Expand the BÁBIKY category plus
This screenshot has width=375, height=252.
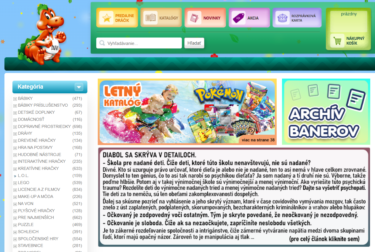click(15, 99)
